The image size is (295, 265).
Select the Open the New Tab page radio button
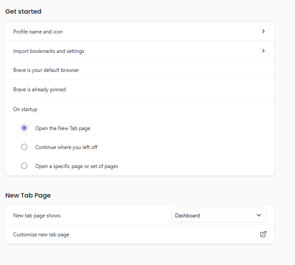point(24,128)
